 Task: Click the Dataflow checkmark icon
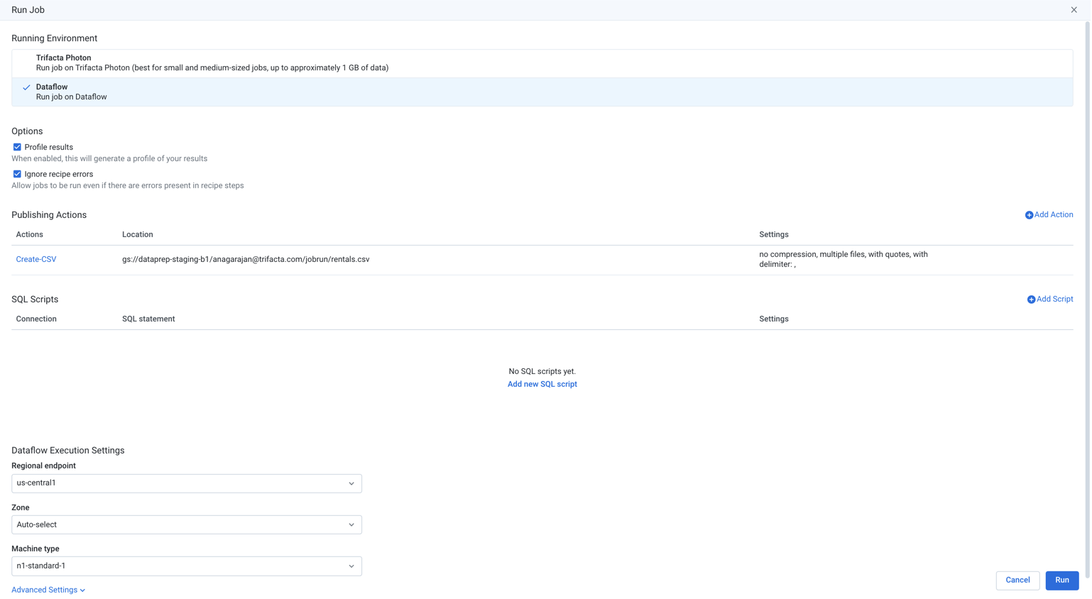pos(26,87)
